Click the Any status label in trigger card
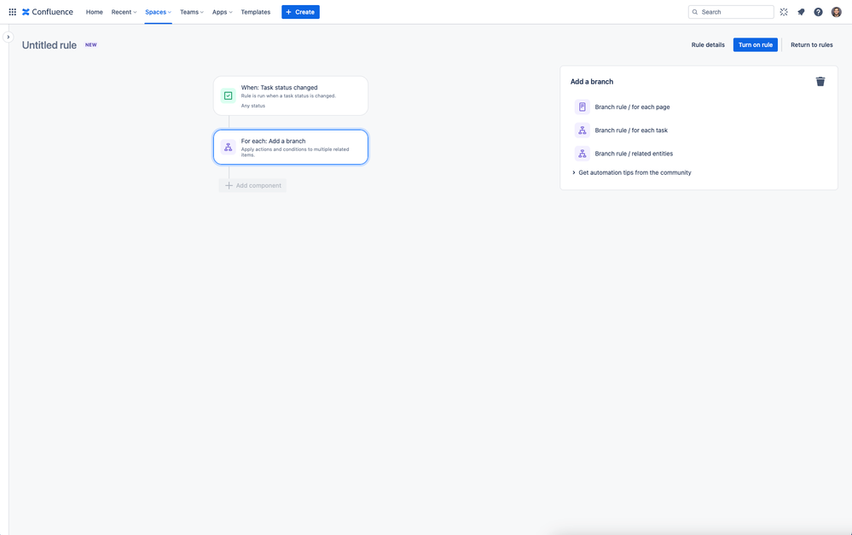 [253, 106]
